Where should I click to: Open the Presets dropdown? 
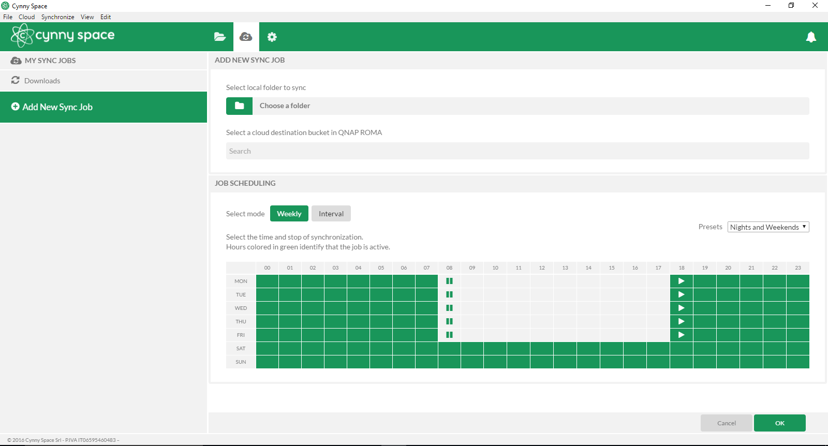coord(768,227)
